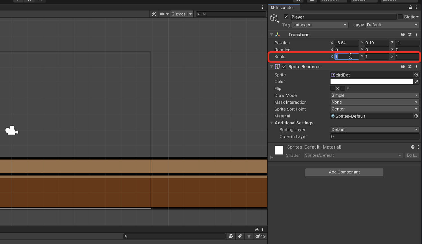The height and width of the screenshot is (244, 422).
Task: Open Sprite Renderer help reference
Action: [403, 66]
